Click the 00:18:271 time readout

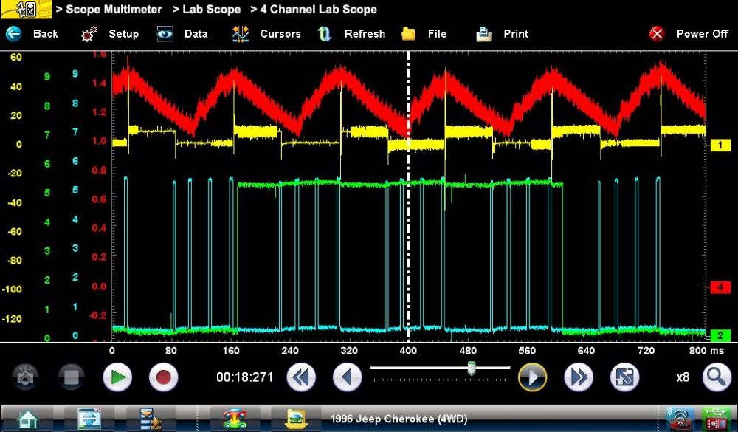tap(245, 377)
